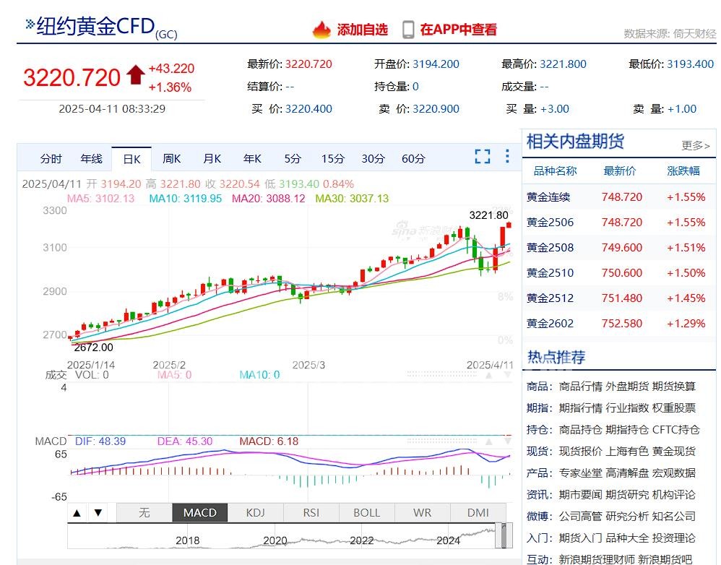Switch chart to 周K tab
Viewport: 721px width, 565px height.
(x=172, y=159)
